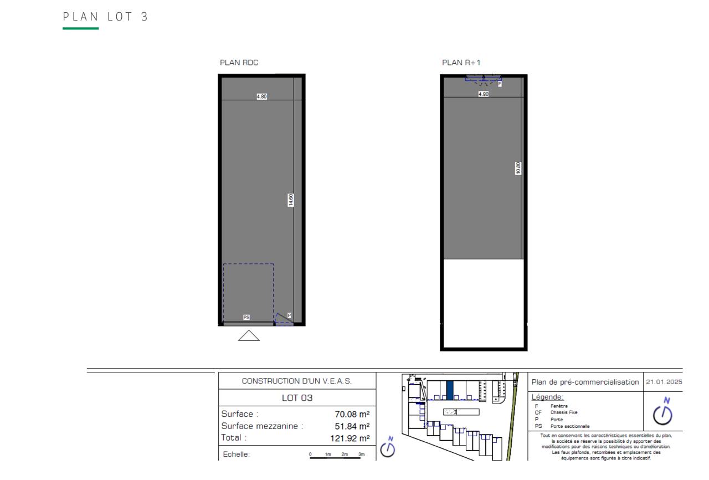
Task: Click the "Fenêtre" legend entry
Action: click(x=558, y=406)
